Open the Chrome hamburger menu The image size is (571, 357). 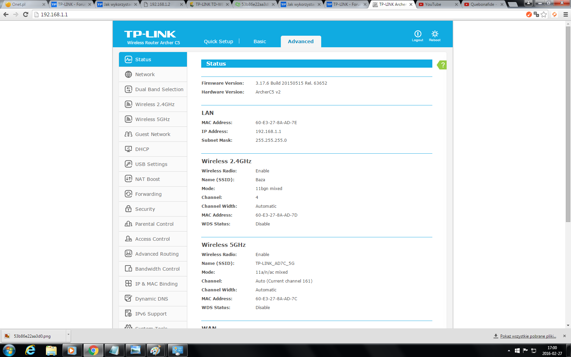[x=566, y=14]
